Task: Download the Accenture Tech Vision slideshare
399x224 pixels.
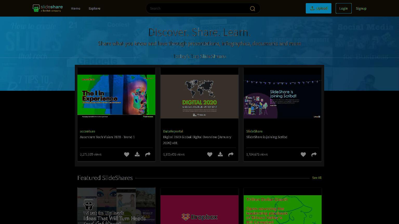Action: [137, 155]
